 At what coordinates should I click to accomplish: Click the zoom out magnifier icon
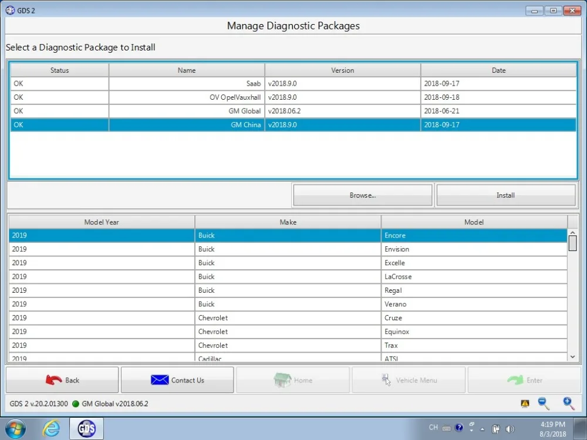543,404
